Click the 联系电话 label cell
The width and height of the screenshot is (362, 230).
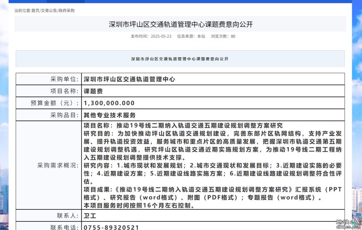click(x=49, y=226)
